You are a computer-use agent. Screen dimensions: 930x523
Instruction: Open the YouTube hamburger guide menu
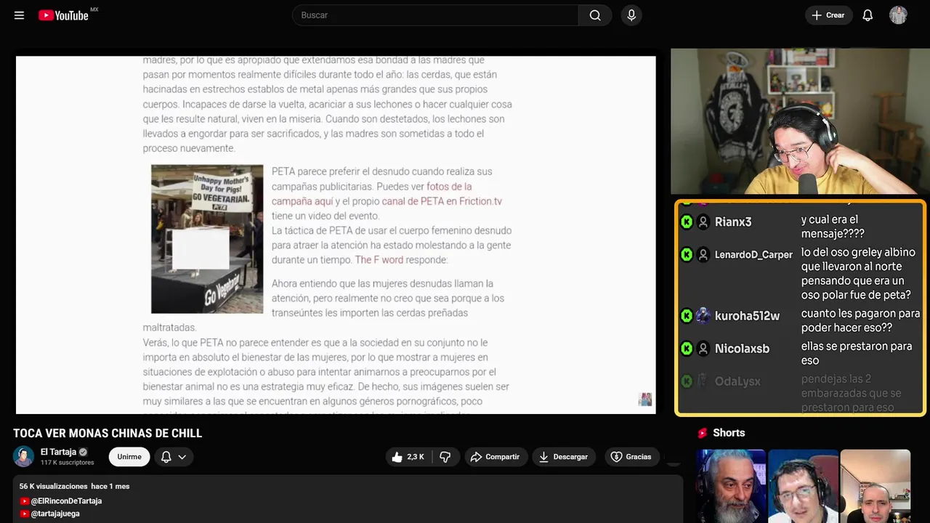[x=19, y=15]
